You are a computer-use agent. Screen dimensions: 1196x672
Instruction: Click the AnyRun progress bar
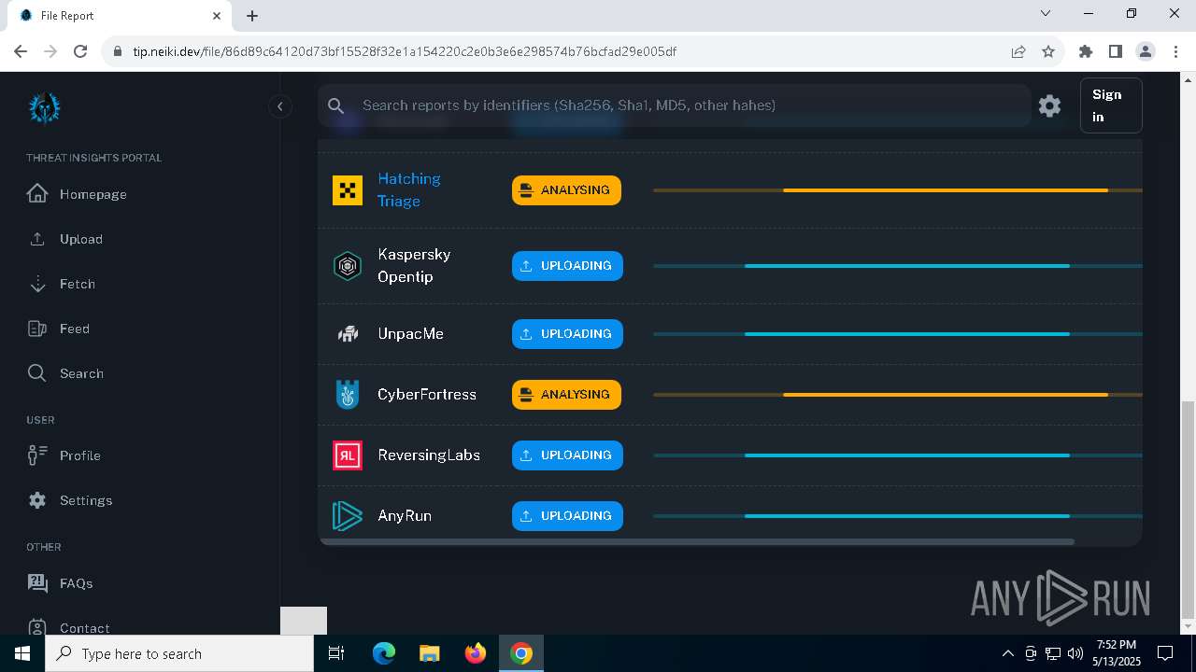coord(898,516)
